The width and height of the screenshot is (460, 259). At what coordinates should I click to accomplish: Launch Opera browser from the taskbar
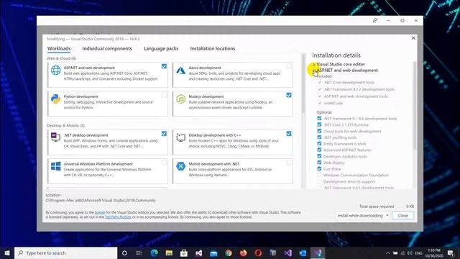[x=258, y=253]
